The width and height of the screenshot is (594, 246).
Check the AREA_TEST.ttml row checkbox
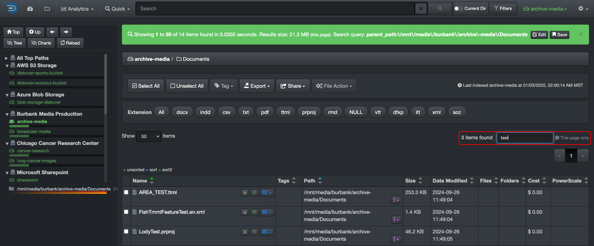tap(126, 192)
